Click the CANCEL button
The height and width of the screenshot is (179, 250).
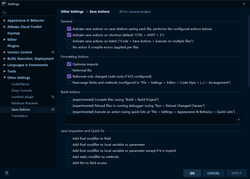point(213,173)
